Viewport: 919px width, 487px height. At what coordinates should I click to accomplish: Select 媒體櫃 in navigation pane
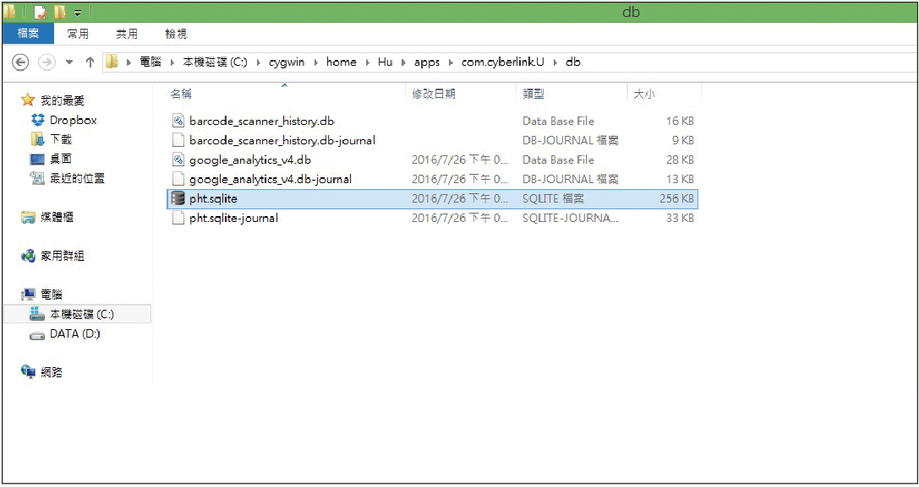[57, 217]
